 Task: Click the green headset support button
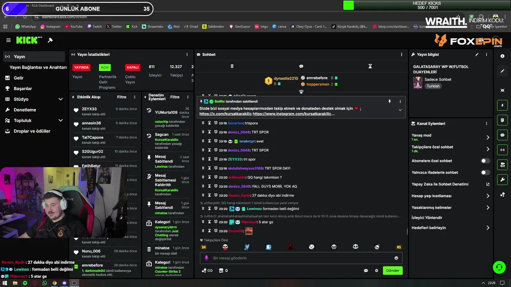(x=499, y=267)
